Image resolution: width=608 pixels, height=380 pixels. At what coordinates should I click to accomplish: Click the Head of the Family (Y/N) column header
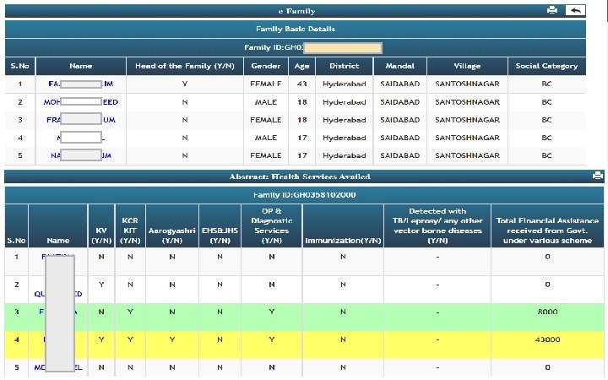(x=185, y=66)
